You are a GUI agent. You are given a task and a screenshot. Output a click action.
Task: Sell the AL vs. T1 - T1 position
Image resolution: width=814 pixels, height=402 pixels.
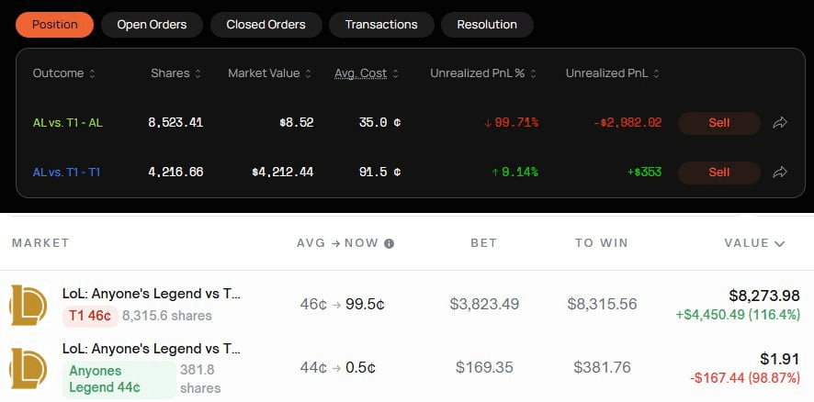(718, 172)
